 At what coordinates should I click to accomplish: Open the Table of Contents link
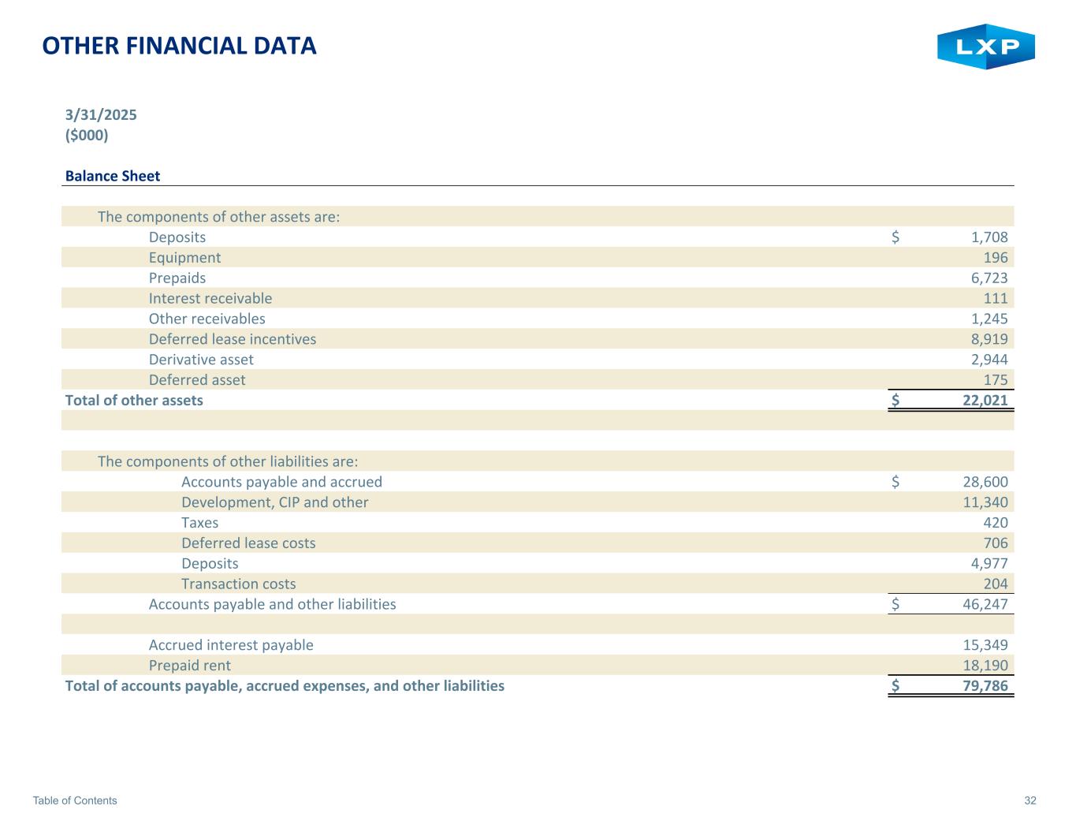coord(75,800)
